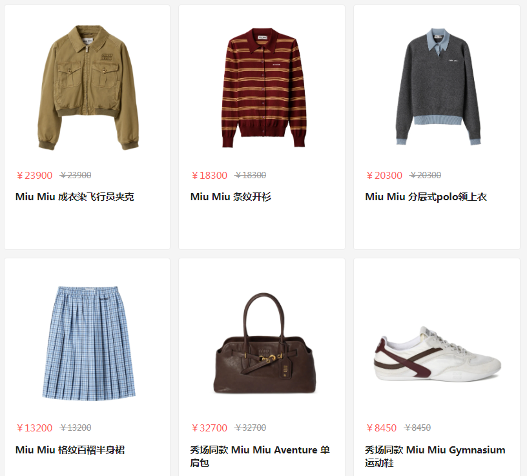Screen dimensions: 527x476
Task: Click the title Miu Miu 分层式polo领上衣
Action: pos(426,196)
